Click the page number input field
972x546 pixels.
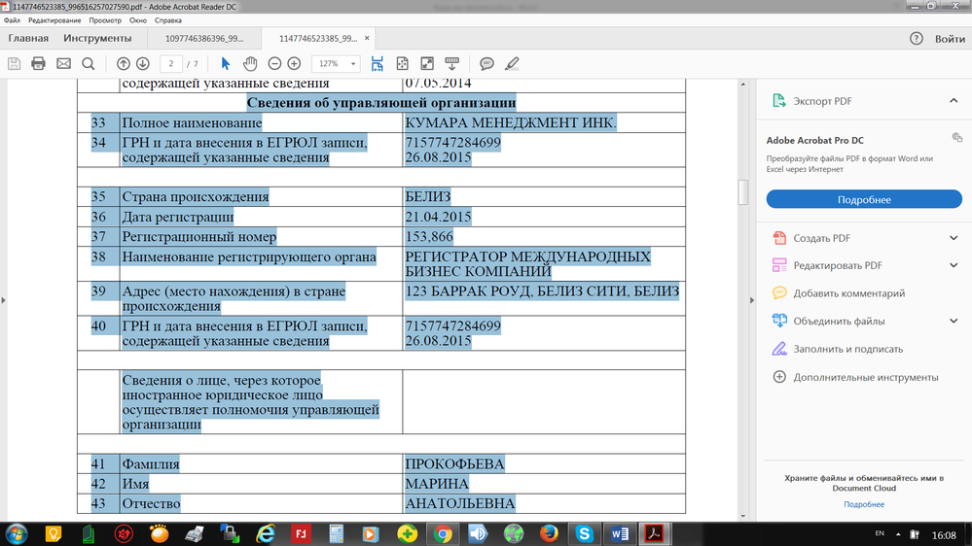point(171,64)
